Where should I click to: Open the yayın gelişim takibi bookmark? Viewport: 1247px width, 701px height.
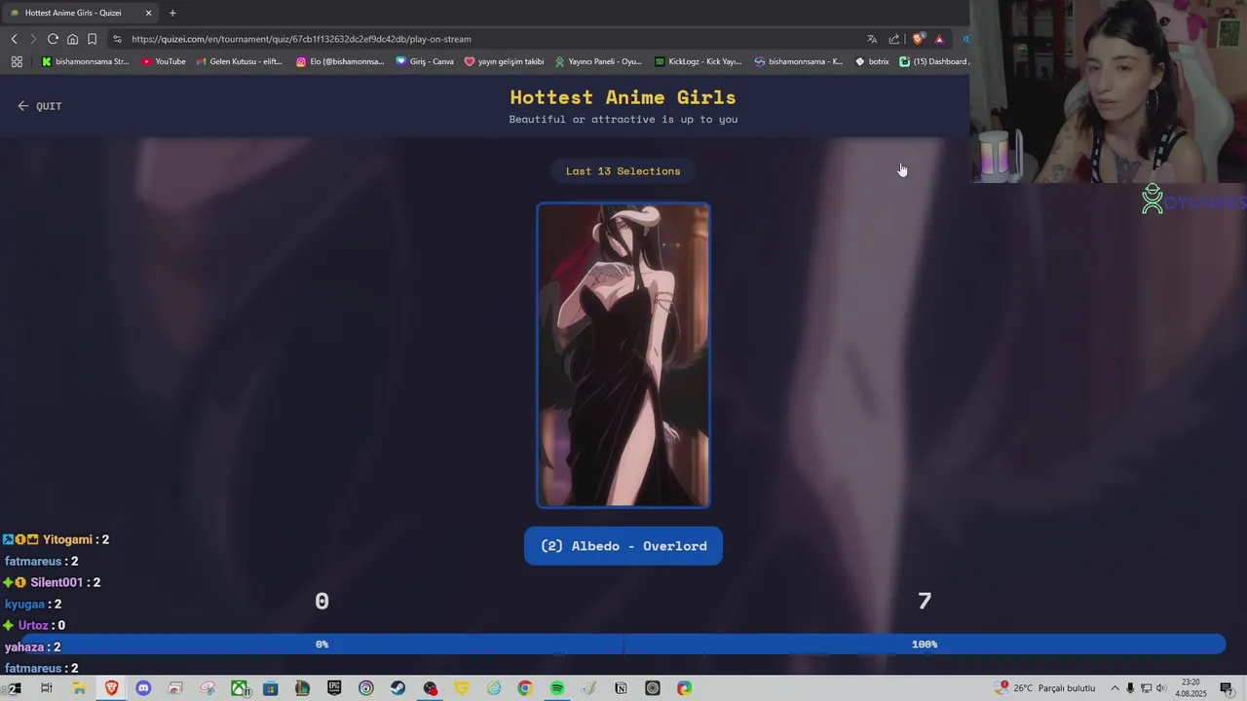pos(504,61)
